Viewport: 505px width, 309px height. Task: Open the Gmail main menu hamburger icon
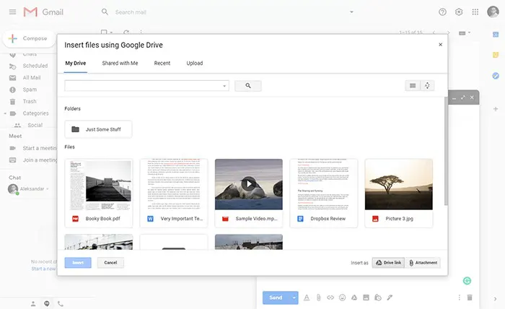12,12
